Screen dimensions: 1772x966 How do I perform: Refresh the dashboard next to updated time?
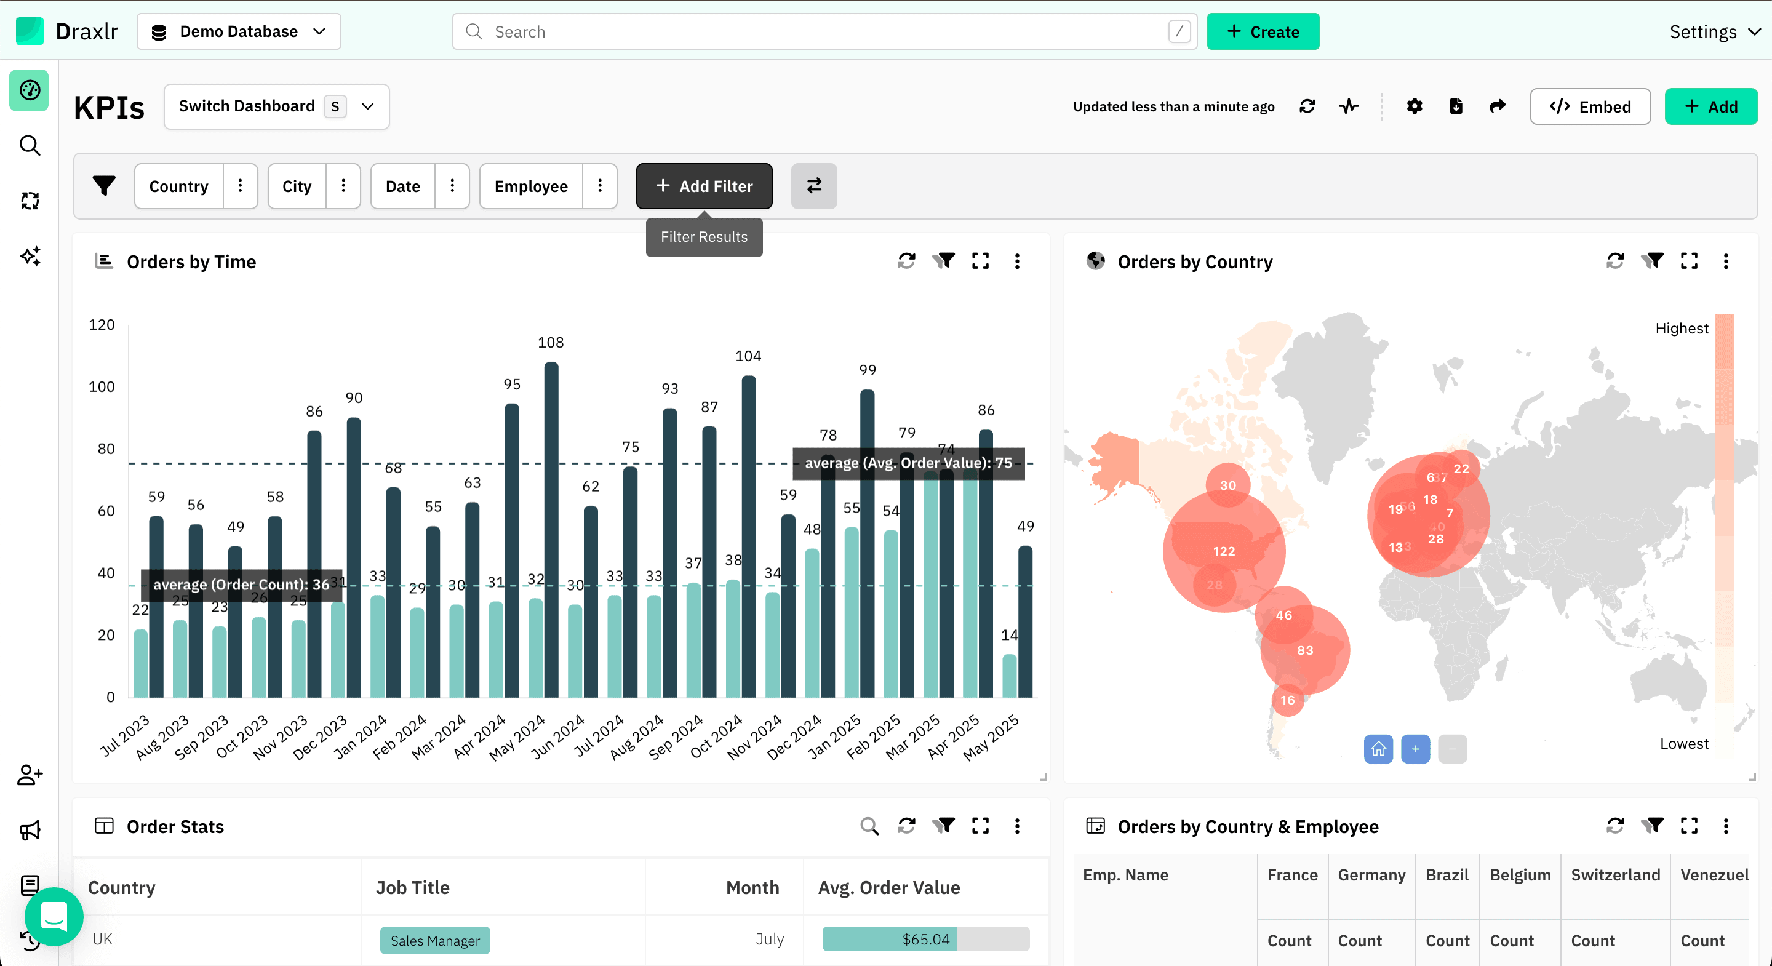tap(1307, 106)
